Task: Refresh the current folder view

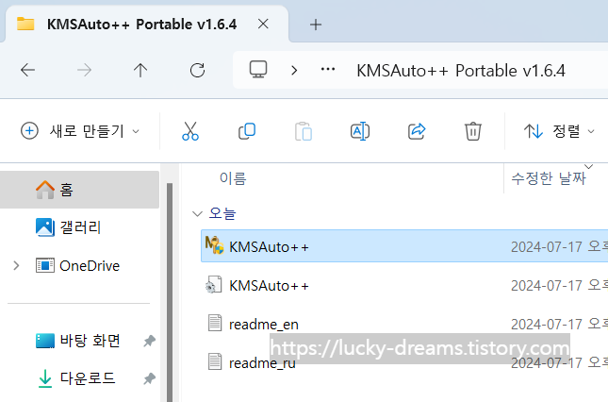Action: pos(197,70)
